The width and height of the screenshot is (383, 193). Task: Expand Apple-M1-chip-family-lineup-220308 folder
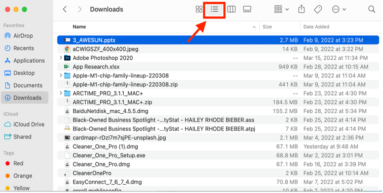click(61, 76)
